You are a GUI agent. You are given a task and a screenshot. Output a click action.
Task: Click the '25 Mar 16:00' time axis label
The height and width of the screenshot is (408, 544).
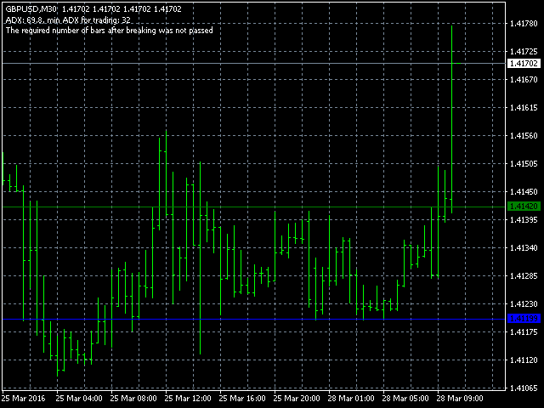point(242,399)
